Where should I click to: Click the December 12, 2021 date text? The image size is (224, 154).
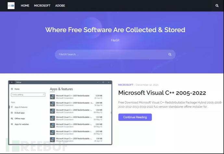[x=147, y=85]
